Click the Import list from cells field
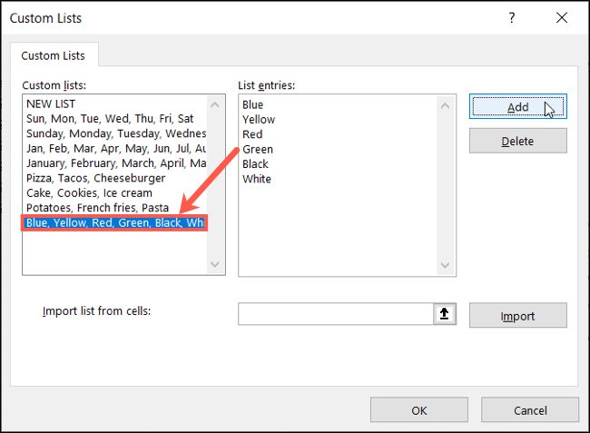This screenshot has height=433, width=590. [x=336, y=314]
